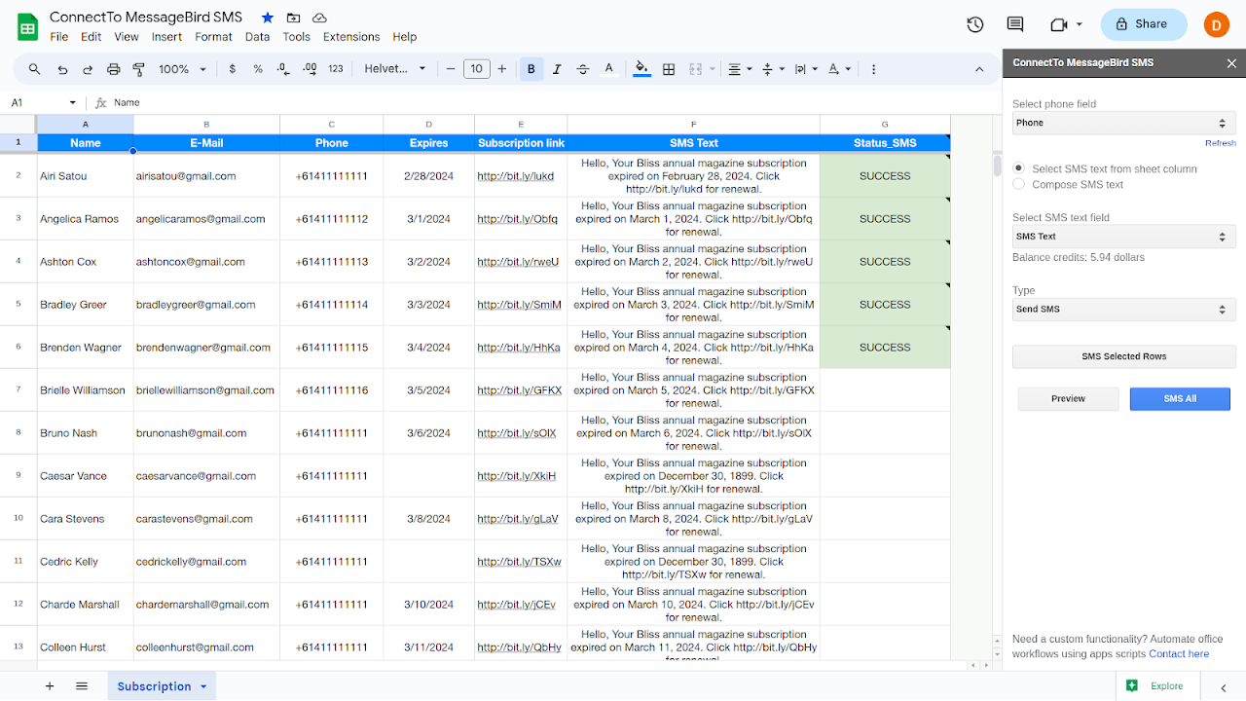This screenshot has height=701, width=1246.
Task: Decrease the font size with minus
Action: [x=451, y=69]
